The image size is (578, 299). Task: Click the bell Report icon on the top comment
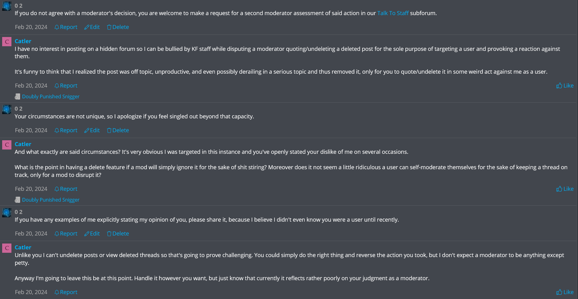57,27
